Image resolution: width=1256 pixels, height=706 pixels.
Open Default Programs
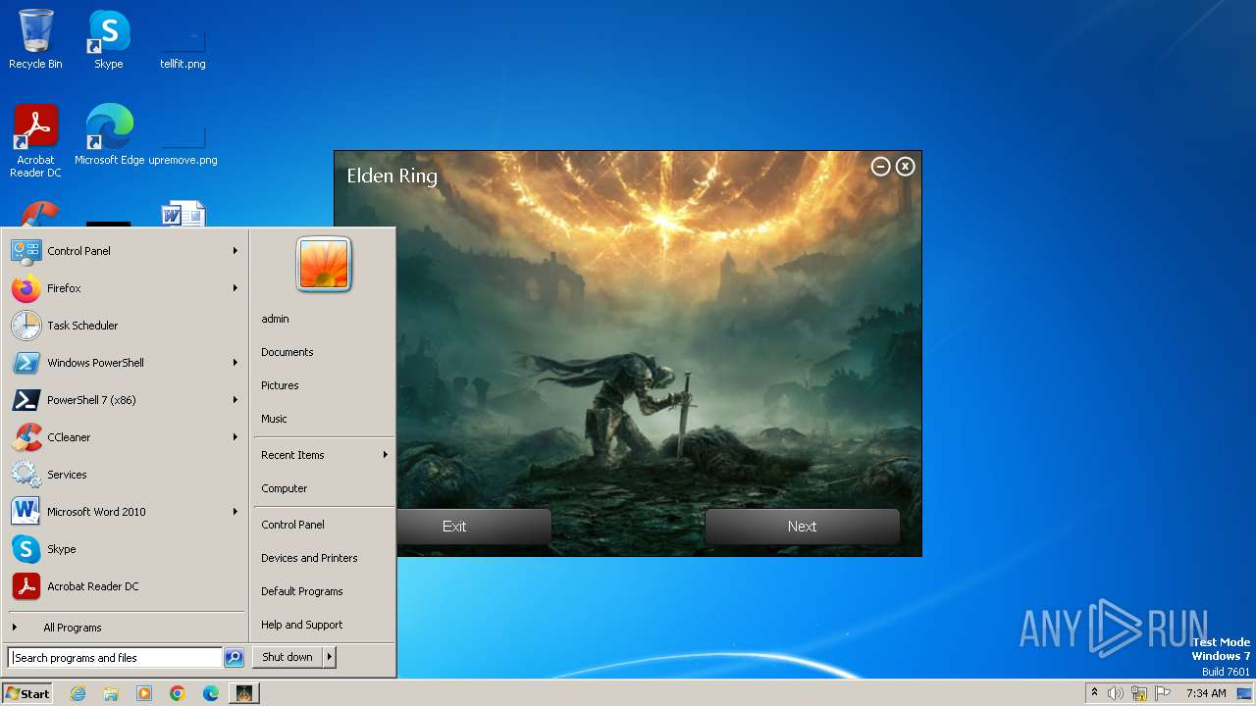301,591
